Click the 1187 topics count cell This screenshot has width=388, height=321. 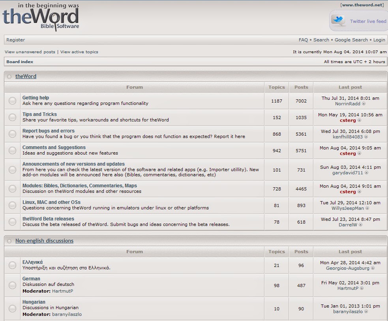point(277,101)
